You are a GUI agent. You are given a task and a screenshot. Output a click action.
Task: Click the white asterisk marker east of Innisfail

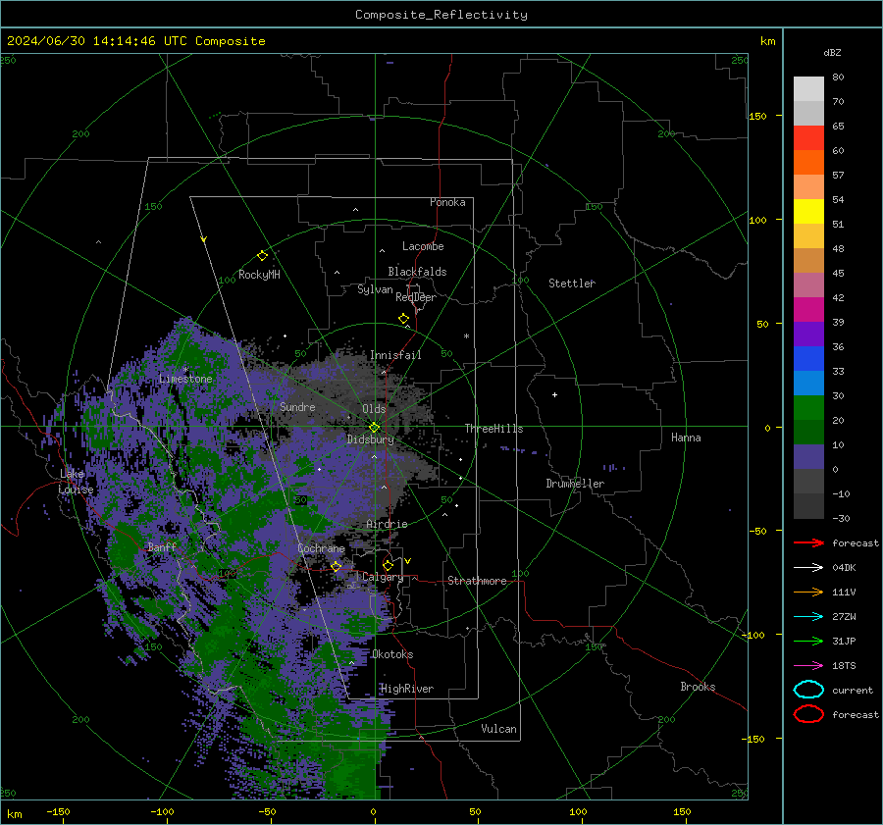click(466, 336)
